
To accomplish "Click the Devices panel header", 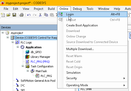I will (x=29, y=27).
